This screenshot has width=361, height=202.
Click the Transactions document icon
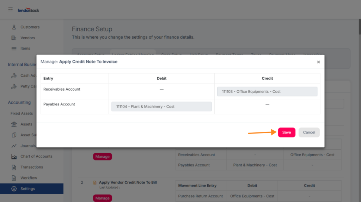pyautogui.click(x=14, y=167)
